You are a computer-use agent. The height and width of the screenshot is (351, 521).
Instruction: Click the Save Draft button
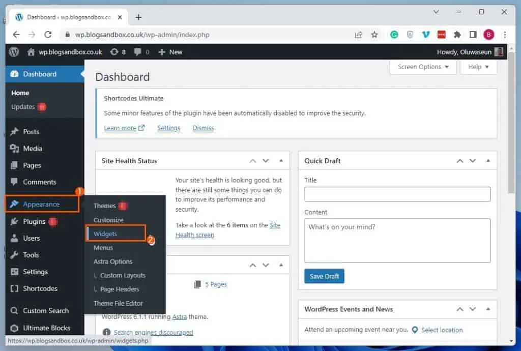pos(324,276)
